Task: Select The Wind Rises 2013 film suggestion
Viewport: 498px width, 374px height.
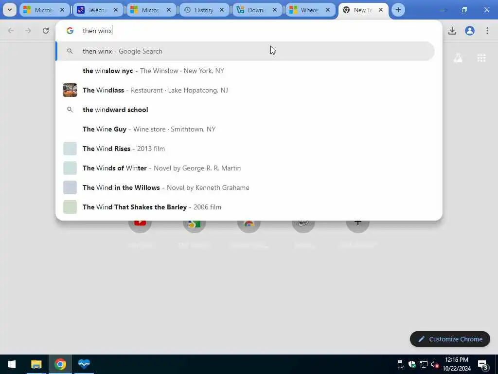Action: pyautogui.click(x=245, y=149)
